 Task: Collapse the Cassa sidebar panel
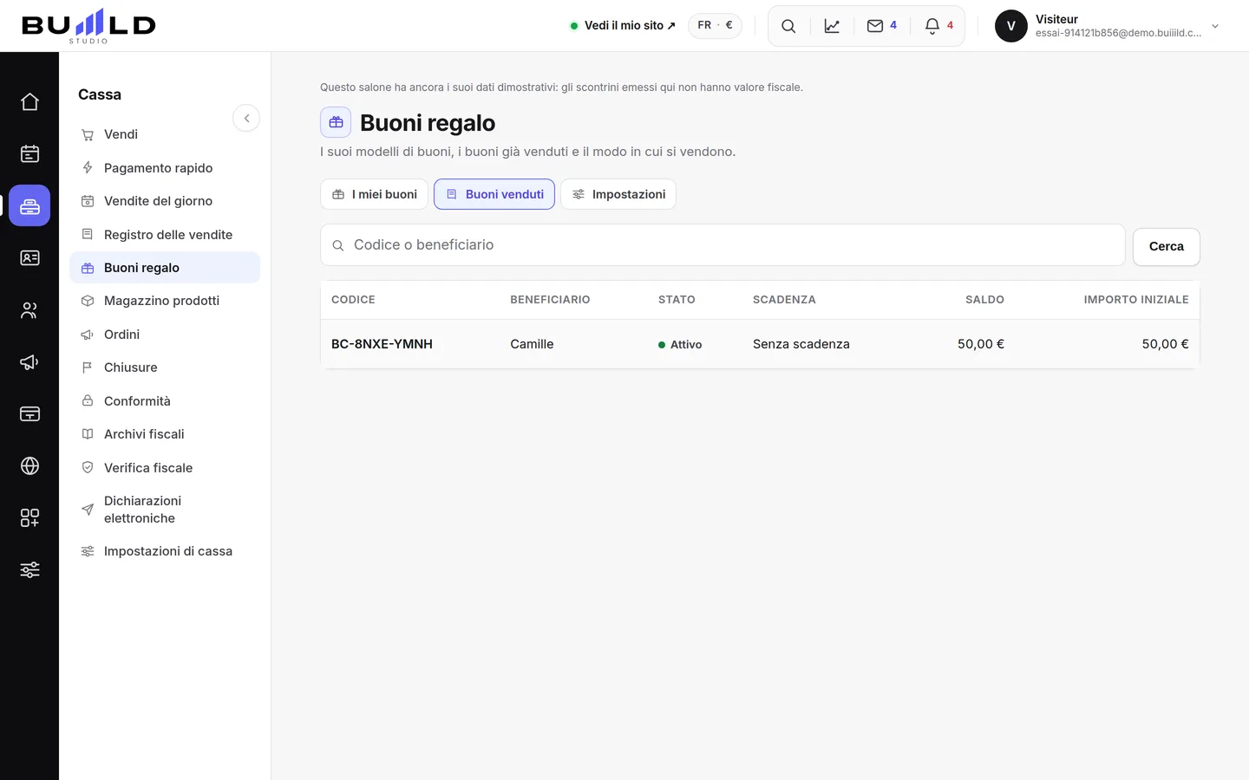[x=246, y=118]
